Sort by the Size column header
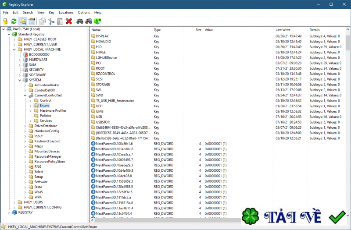Screen dimensions: 351x230 point(193,30)
